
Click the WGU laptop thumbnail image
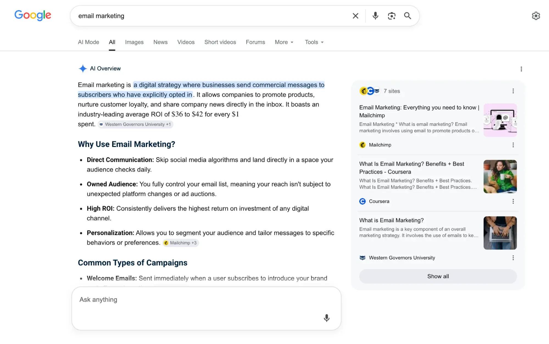point(500,233)
